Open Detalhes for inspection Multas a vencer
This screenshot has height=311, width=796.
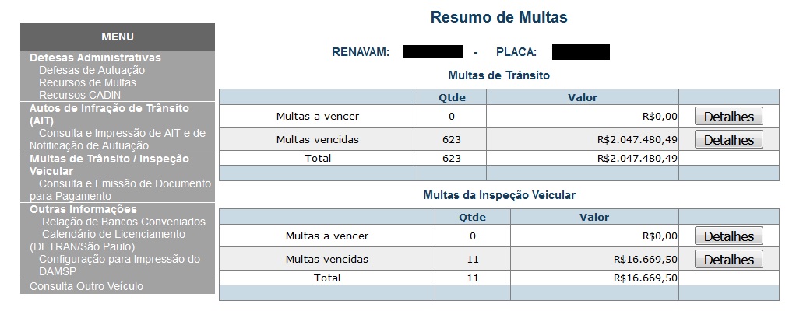pyautogui.click(x=728, y=236)
